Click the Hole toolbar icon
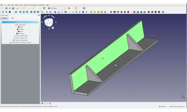The width and height of the screenshot is (187, 112). click(x=115, y=12)
